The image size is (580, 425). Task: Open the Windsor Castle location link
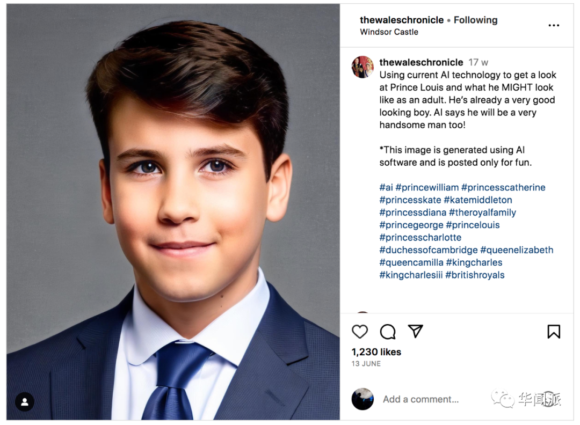[389, 32]
